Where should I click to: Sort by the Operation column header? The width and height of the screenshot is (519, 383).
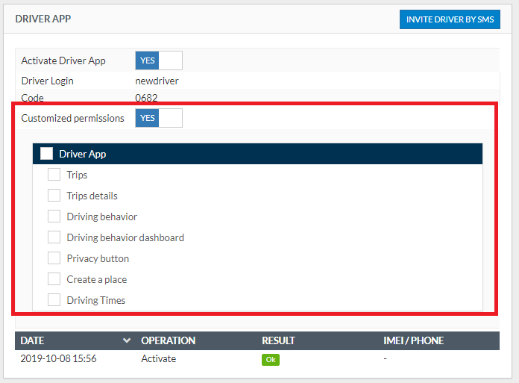(x=168, y=340)
